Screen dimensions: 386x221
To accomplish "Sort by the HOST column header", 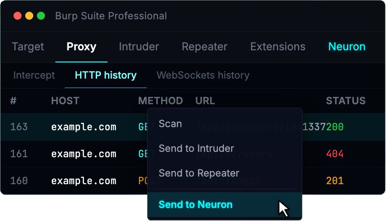I will [65, 101].
